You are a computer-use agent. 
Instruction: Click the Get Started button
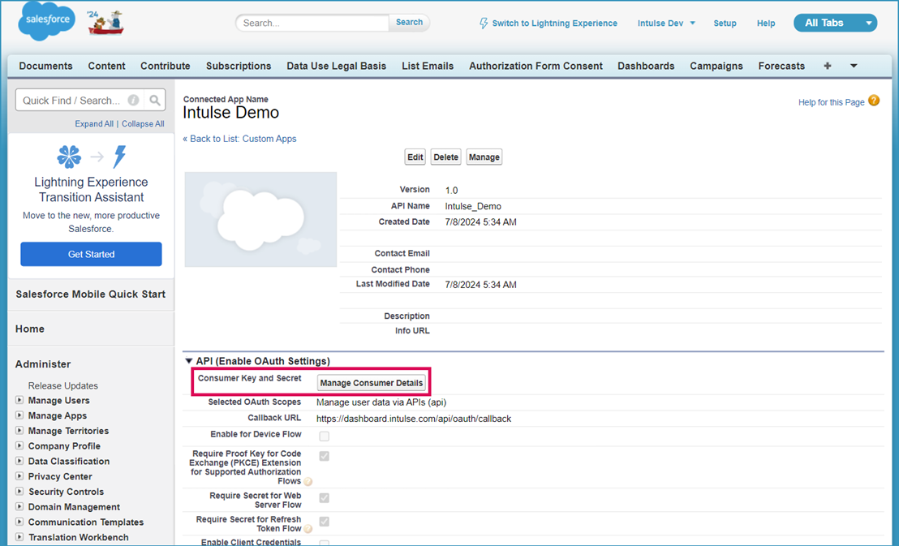pos(91,254)
